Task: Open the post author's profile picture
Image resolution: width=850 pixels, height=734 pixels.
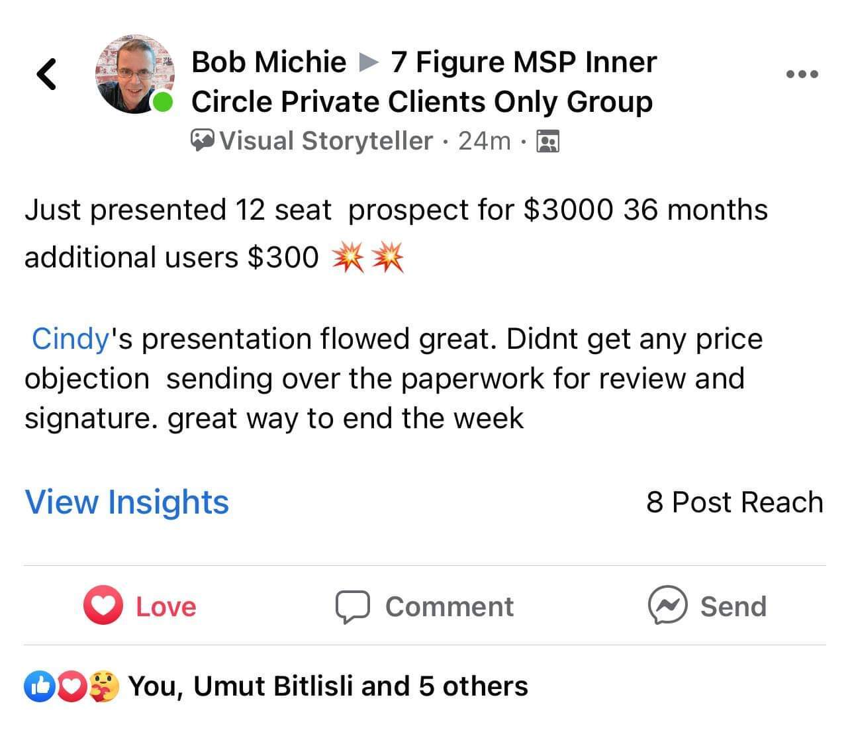Action: coord(134,75)
